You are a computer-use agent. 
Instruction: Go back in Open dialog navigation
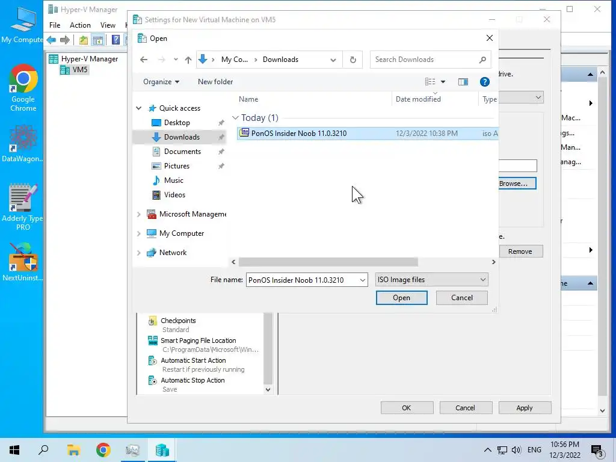(144, 60)
